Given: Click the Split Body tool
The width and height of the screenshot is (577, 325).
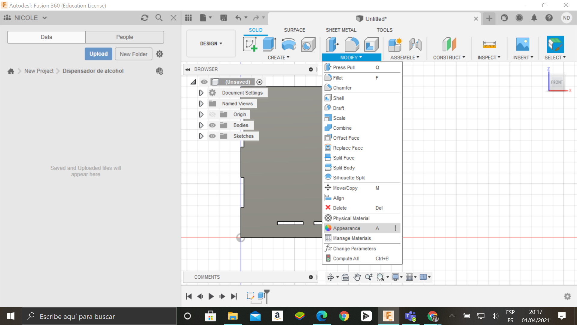Looking at the screenshot, I should coord(343,167).
